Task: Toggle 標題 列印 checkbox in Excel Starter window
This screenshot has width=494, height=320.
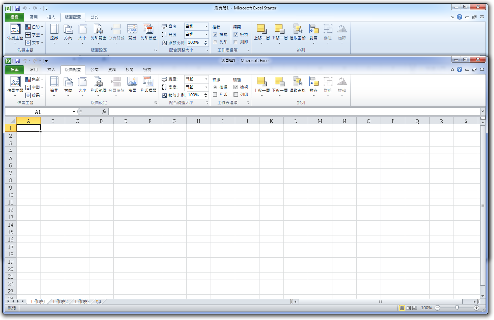Action: pos(236,42)
